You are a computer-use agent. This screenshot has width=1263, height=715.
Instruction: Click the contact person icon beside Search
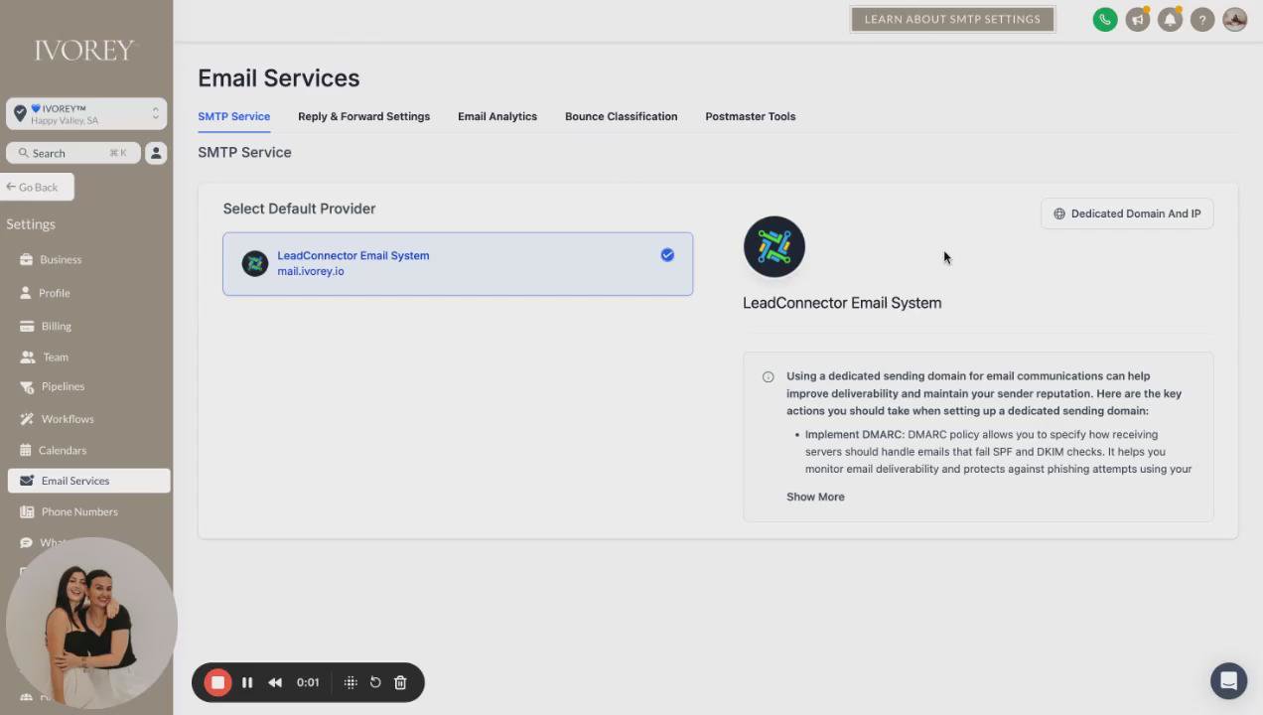(156, 153)
